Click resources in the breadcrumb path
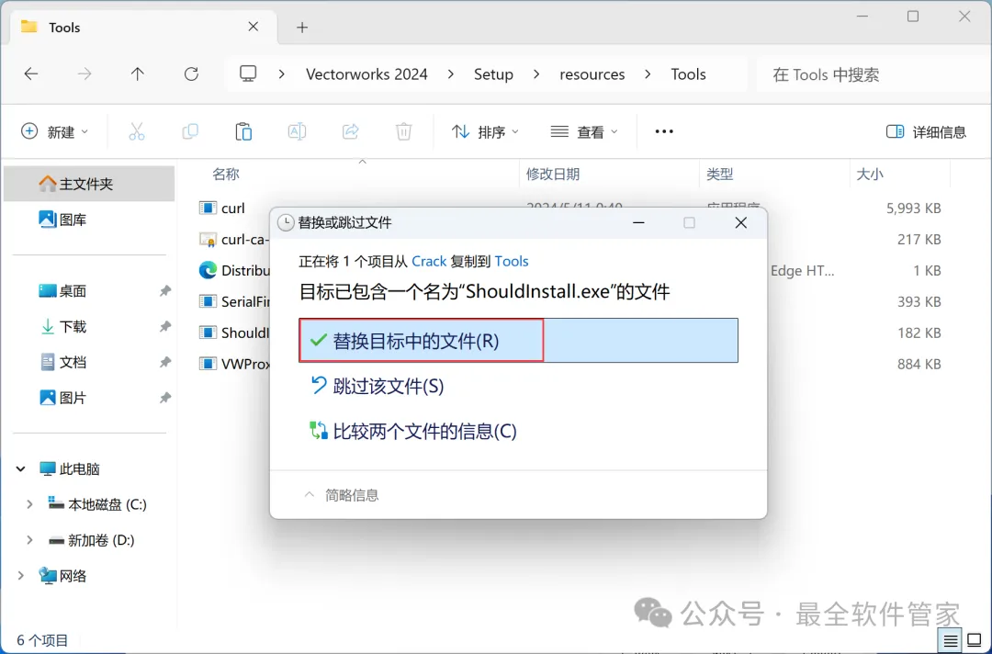Image resolution: width=992 pixels, height=654 pixels. [592, 74]
